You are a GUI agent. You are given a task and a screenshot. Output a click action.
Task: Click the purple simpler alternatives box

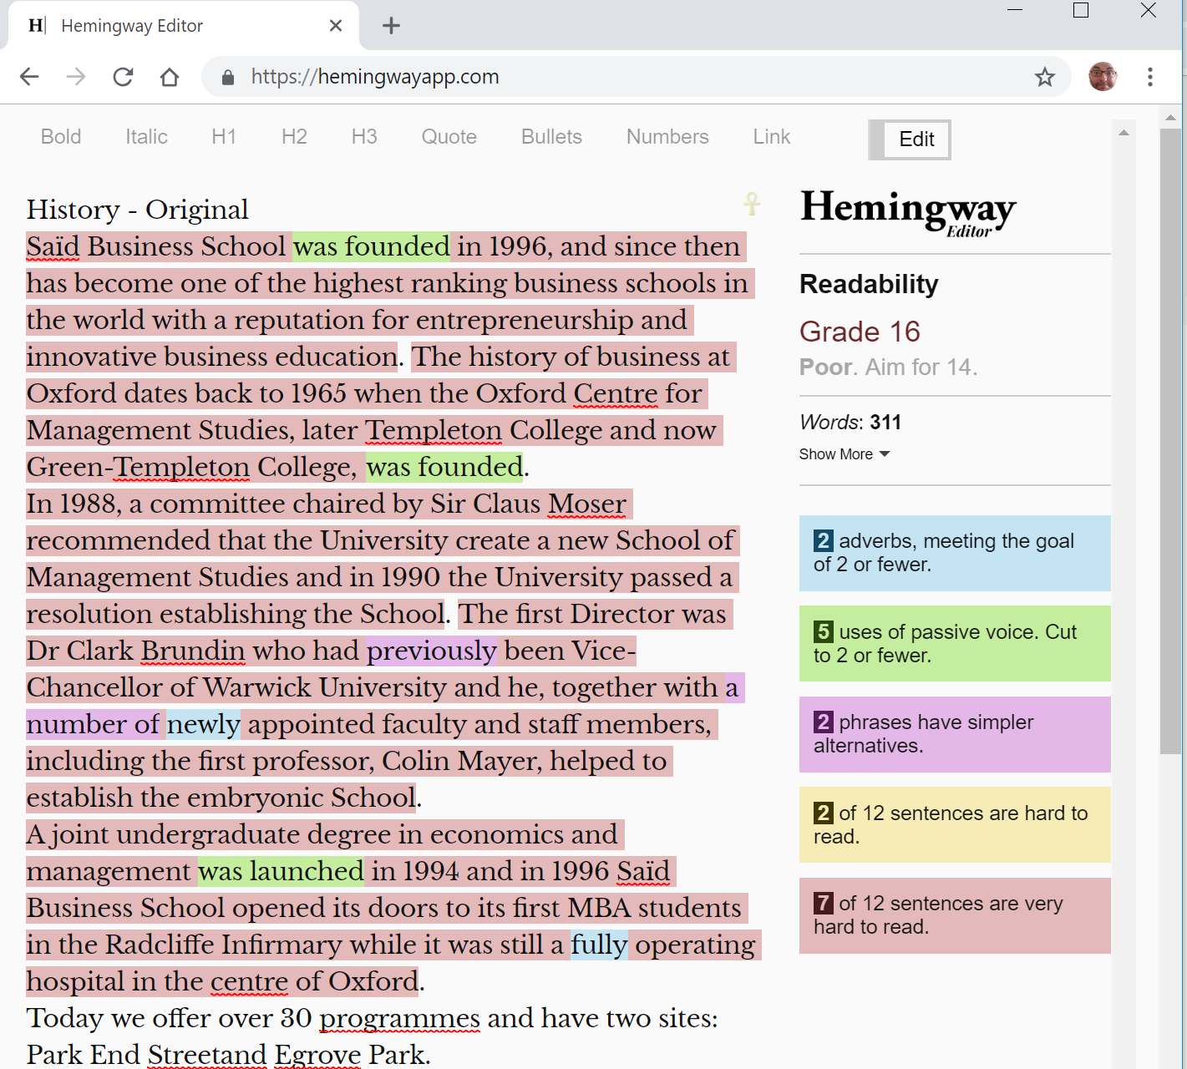click(x=955, y=734)
